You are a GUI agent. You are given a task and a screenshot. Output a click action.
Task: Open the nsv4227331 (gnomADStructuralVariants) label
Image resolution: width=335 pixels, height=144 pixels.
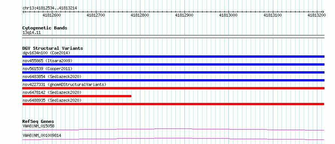coord(64,84)
